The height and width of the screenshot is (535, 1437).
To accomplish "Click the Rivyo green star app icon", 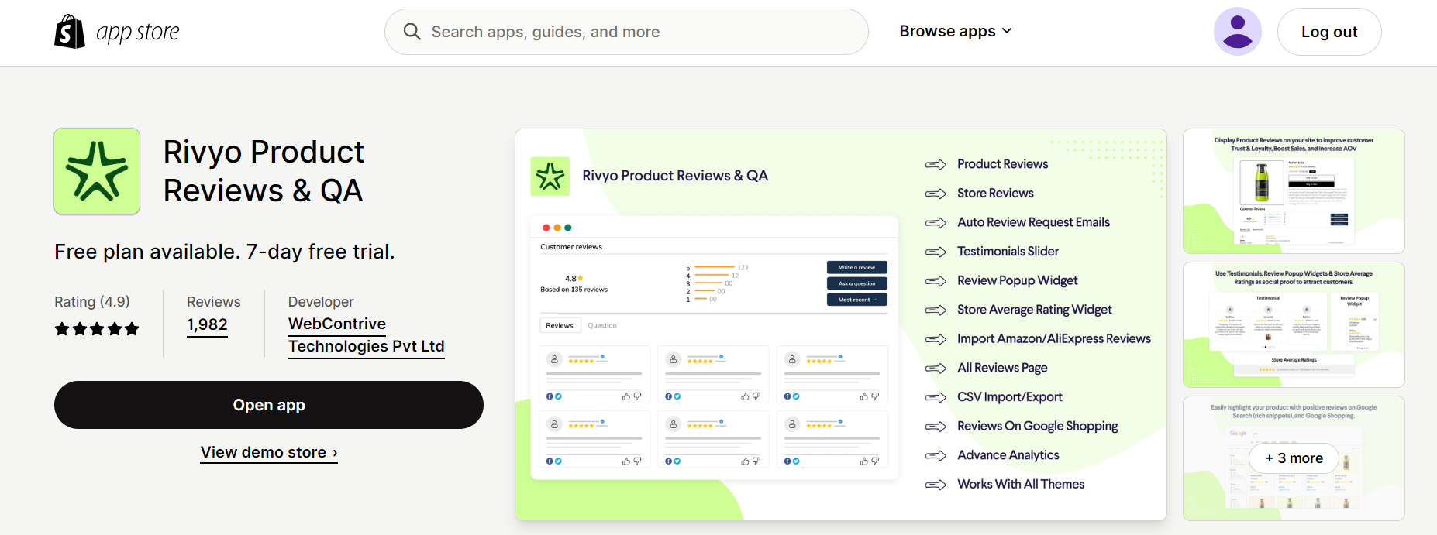I will [97, 171].
